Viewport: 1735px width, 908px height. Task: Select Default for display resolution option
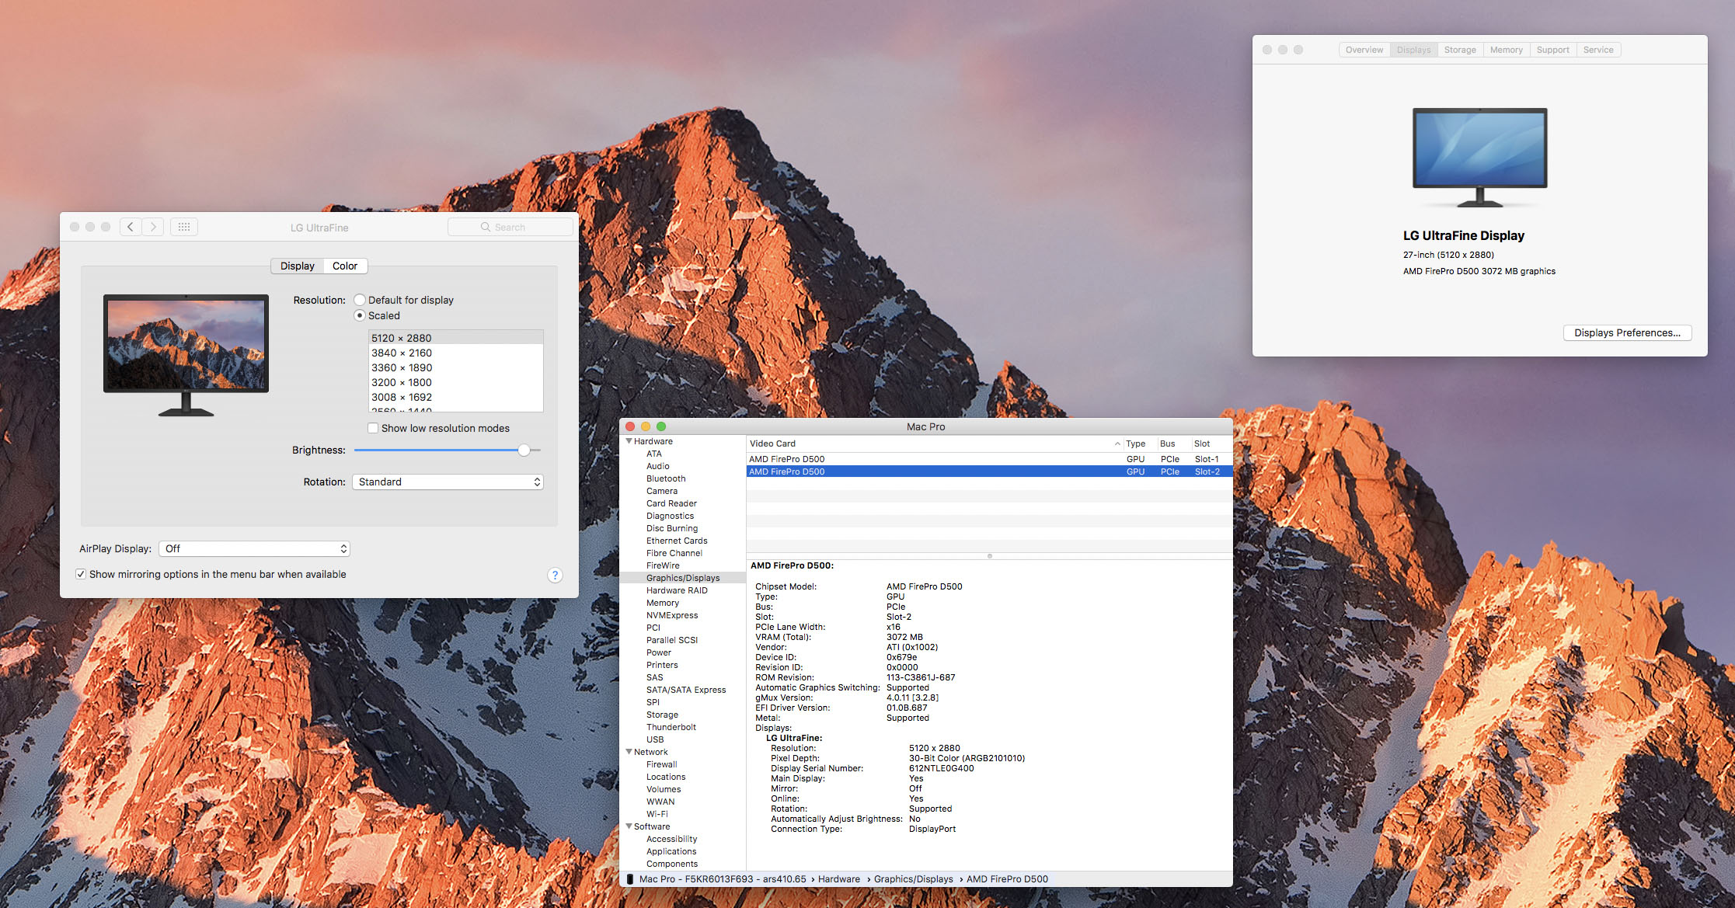click(x=360, y=300)
